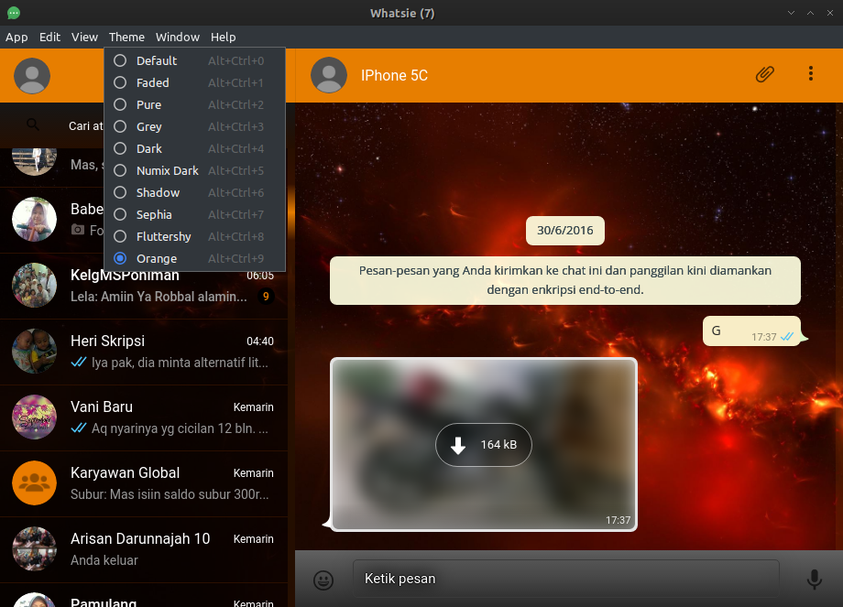Image resolution: width=843 pixels, height=607 pixels.
Task: Choose the Numix Dark theme
Action: (194, 171)
